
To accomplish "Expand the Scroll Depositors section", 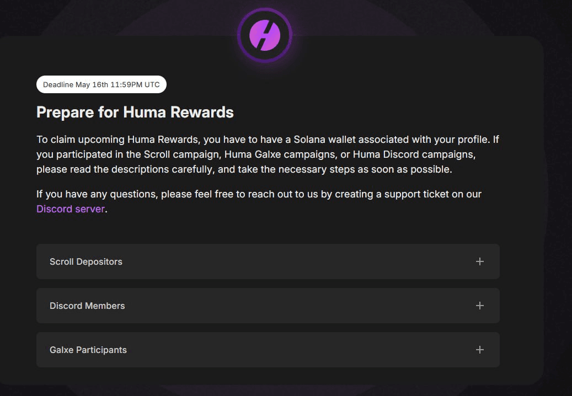I will 86,261.
